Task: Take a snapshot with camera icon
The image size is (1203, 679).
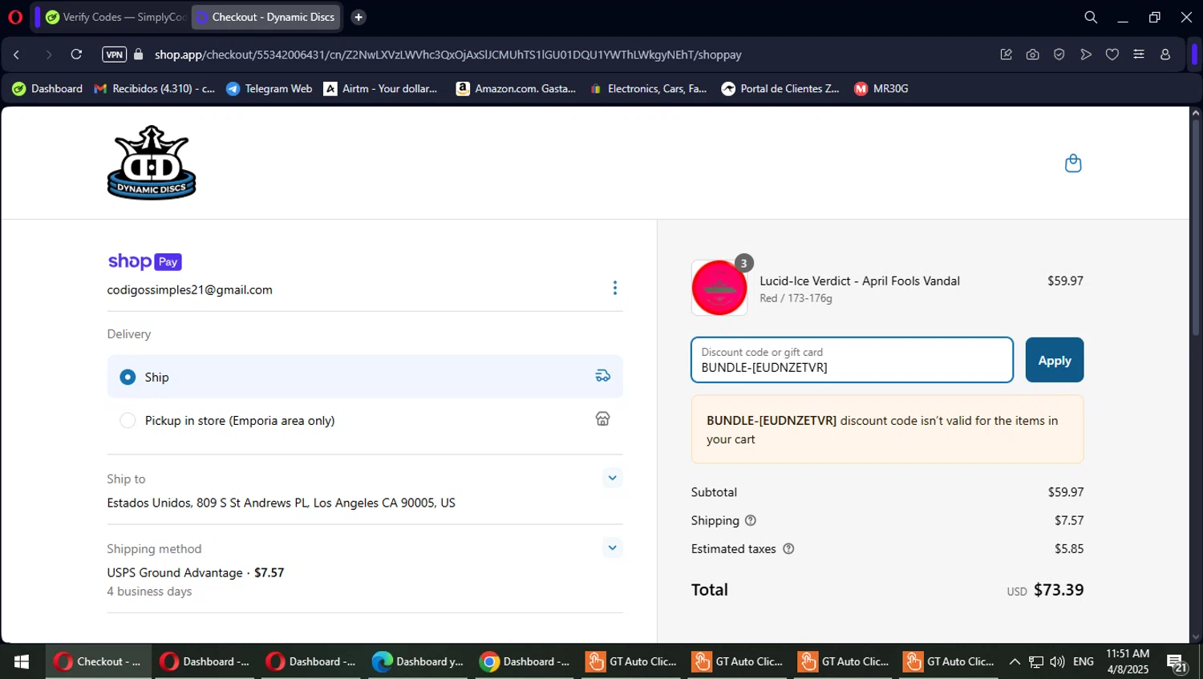Action: pyautogui.click(x=1032, y=55)
